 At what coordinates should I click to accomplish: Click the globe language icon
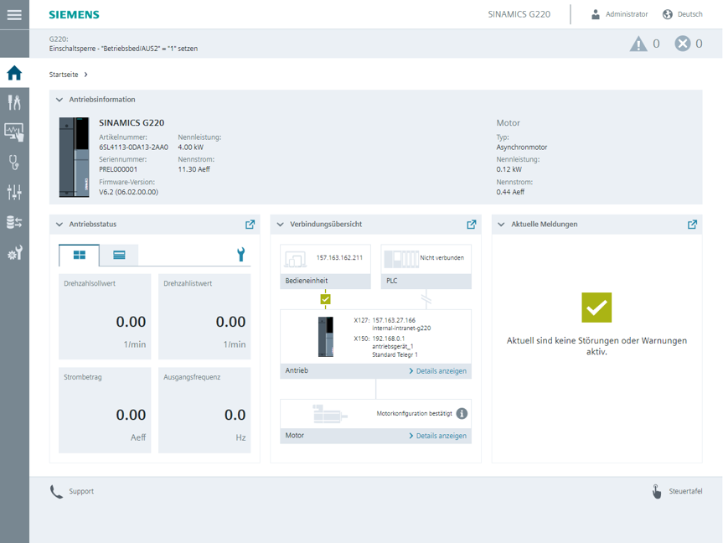tap(667, 14)
